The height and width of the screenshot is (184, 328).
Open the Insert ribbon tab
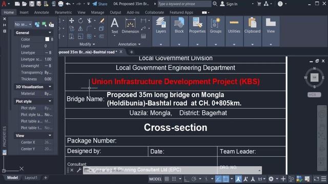point(24,12)
